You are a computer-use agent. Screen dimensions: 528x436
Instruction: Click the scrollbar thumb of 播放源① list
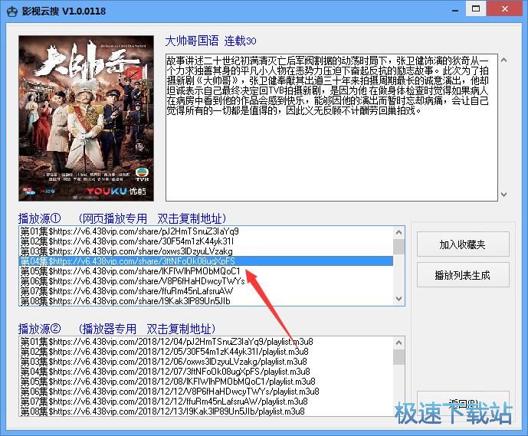398,246
